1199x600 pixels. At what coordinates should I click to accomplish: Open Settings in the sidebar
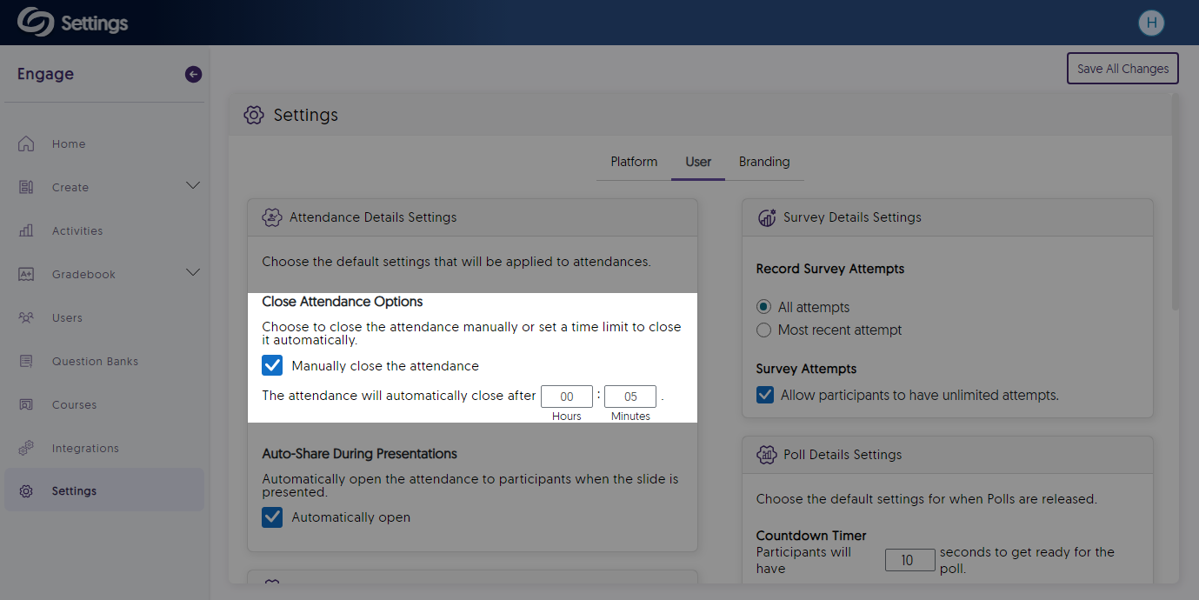coord(74,491)
